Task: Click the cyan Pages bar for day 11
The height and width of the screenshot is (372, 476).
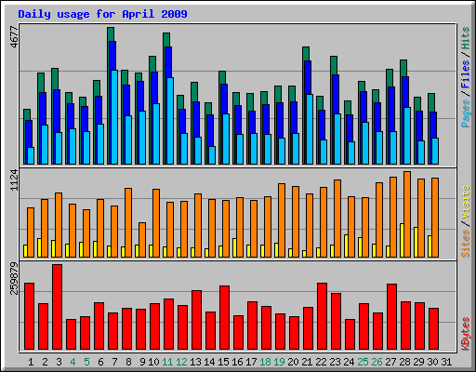Action: (170, 121)
